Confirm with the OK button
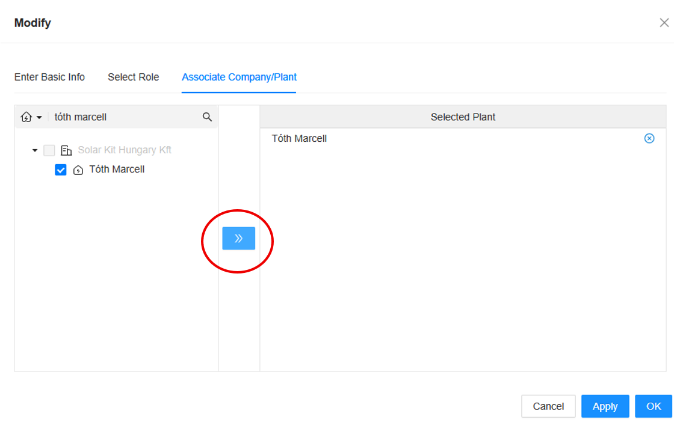The height and width of the screenshot is (428, 674). [654, 406]
